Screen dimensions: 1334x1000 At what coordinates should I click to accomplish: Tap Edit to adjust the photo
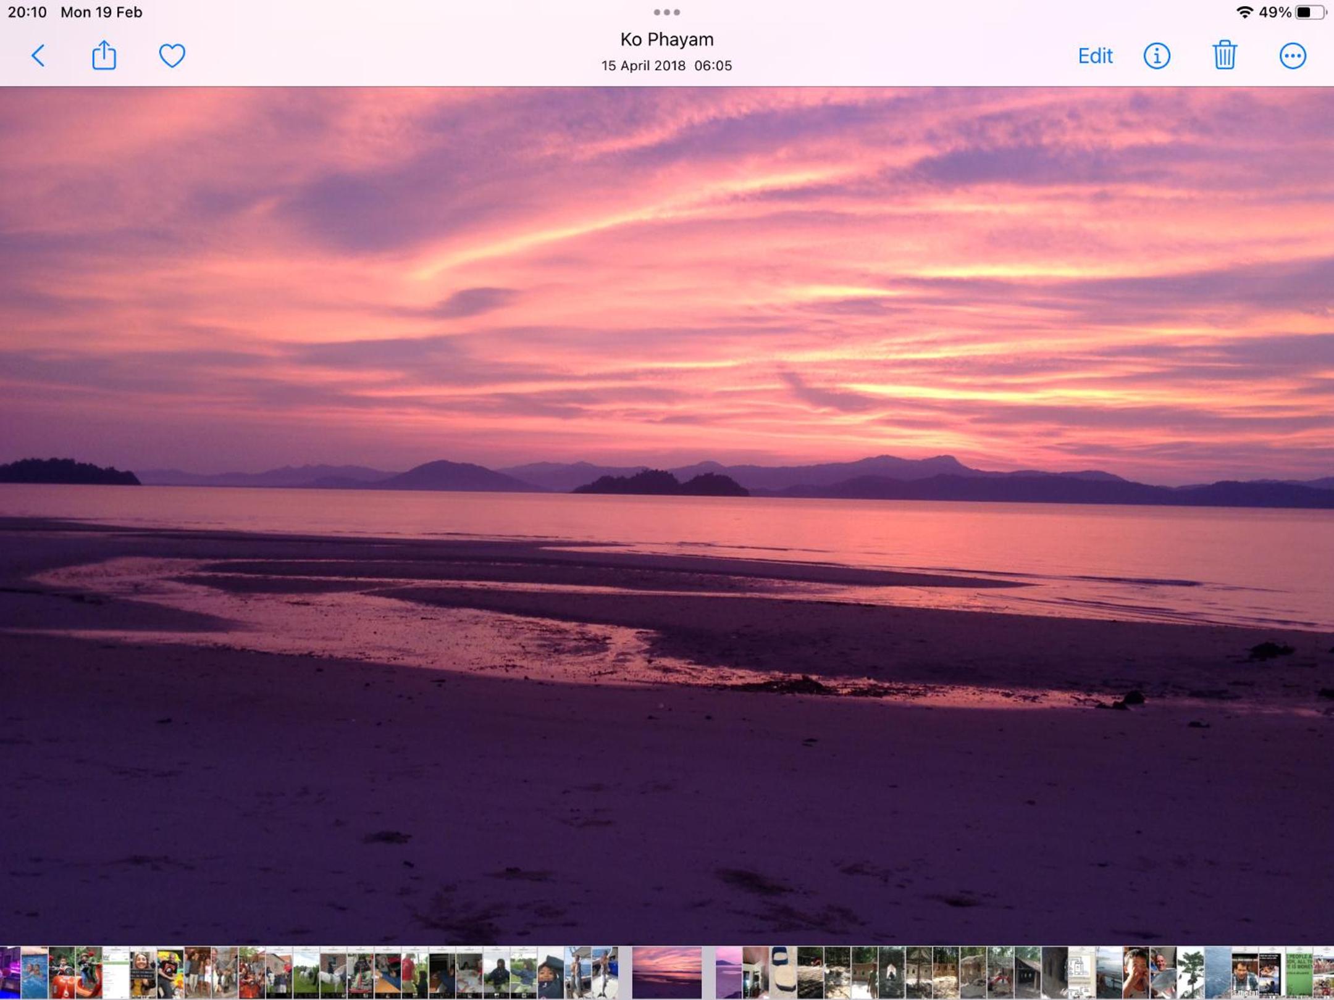(1095, 56)
